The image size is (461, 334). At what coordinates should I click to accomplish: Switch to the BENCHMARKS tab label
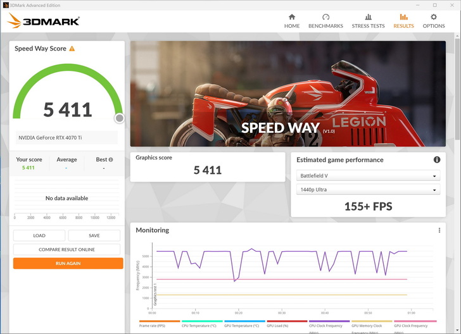pyautogui.click(x=325, y=26)
